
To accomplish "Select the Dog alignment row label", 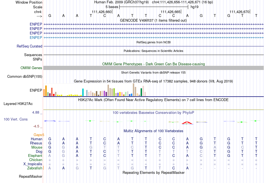I will (39, 152).
